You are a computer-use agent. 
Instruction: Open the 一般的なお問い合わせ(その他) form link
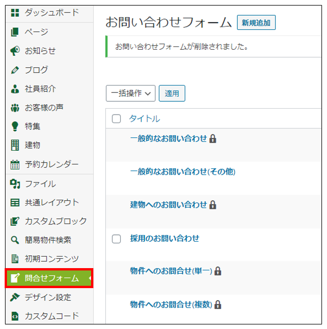pyautogui.click(x=183, y=172)
